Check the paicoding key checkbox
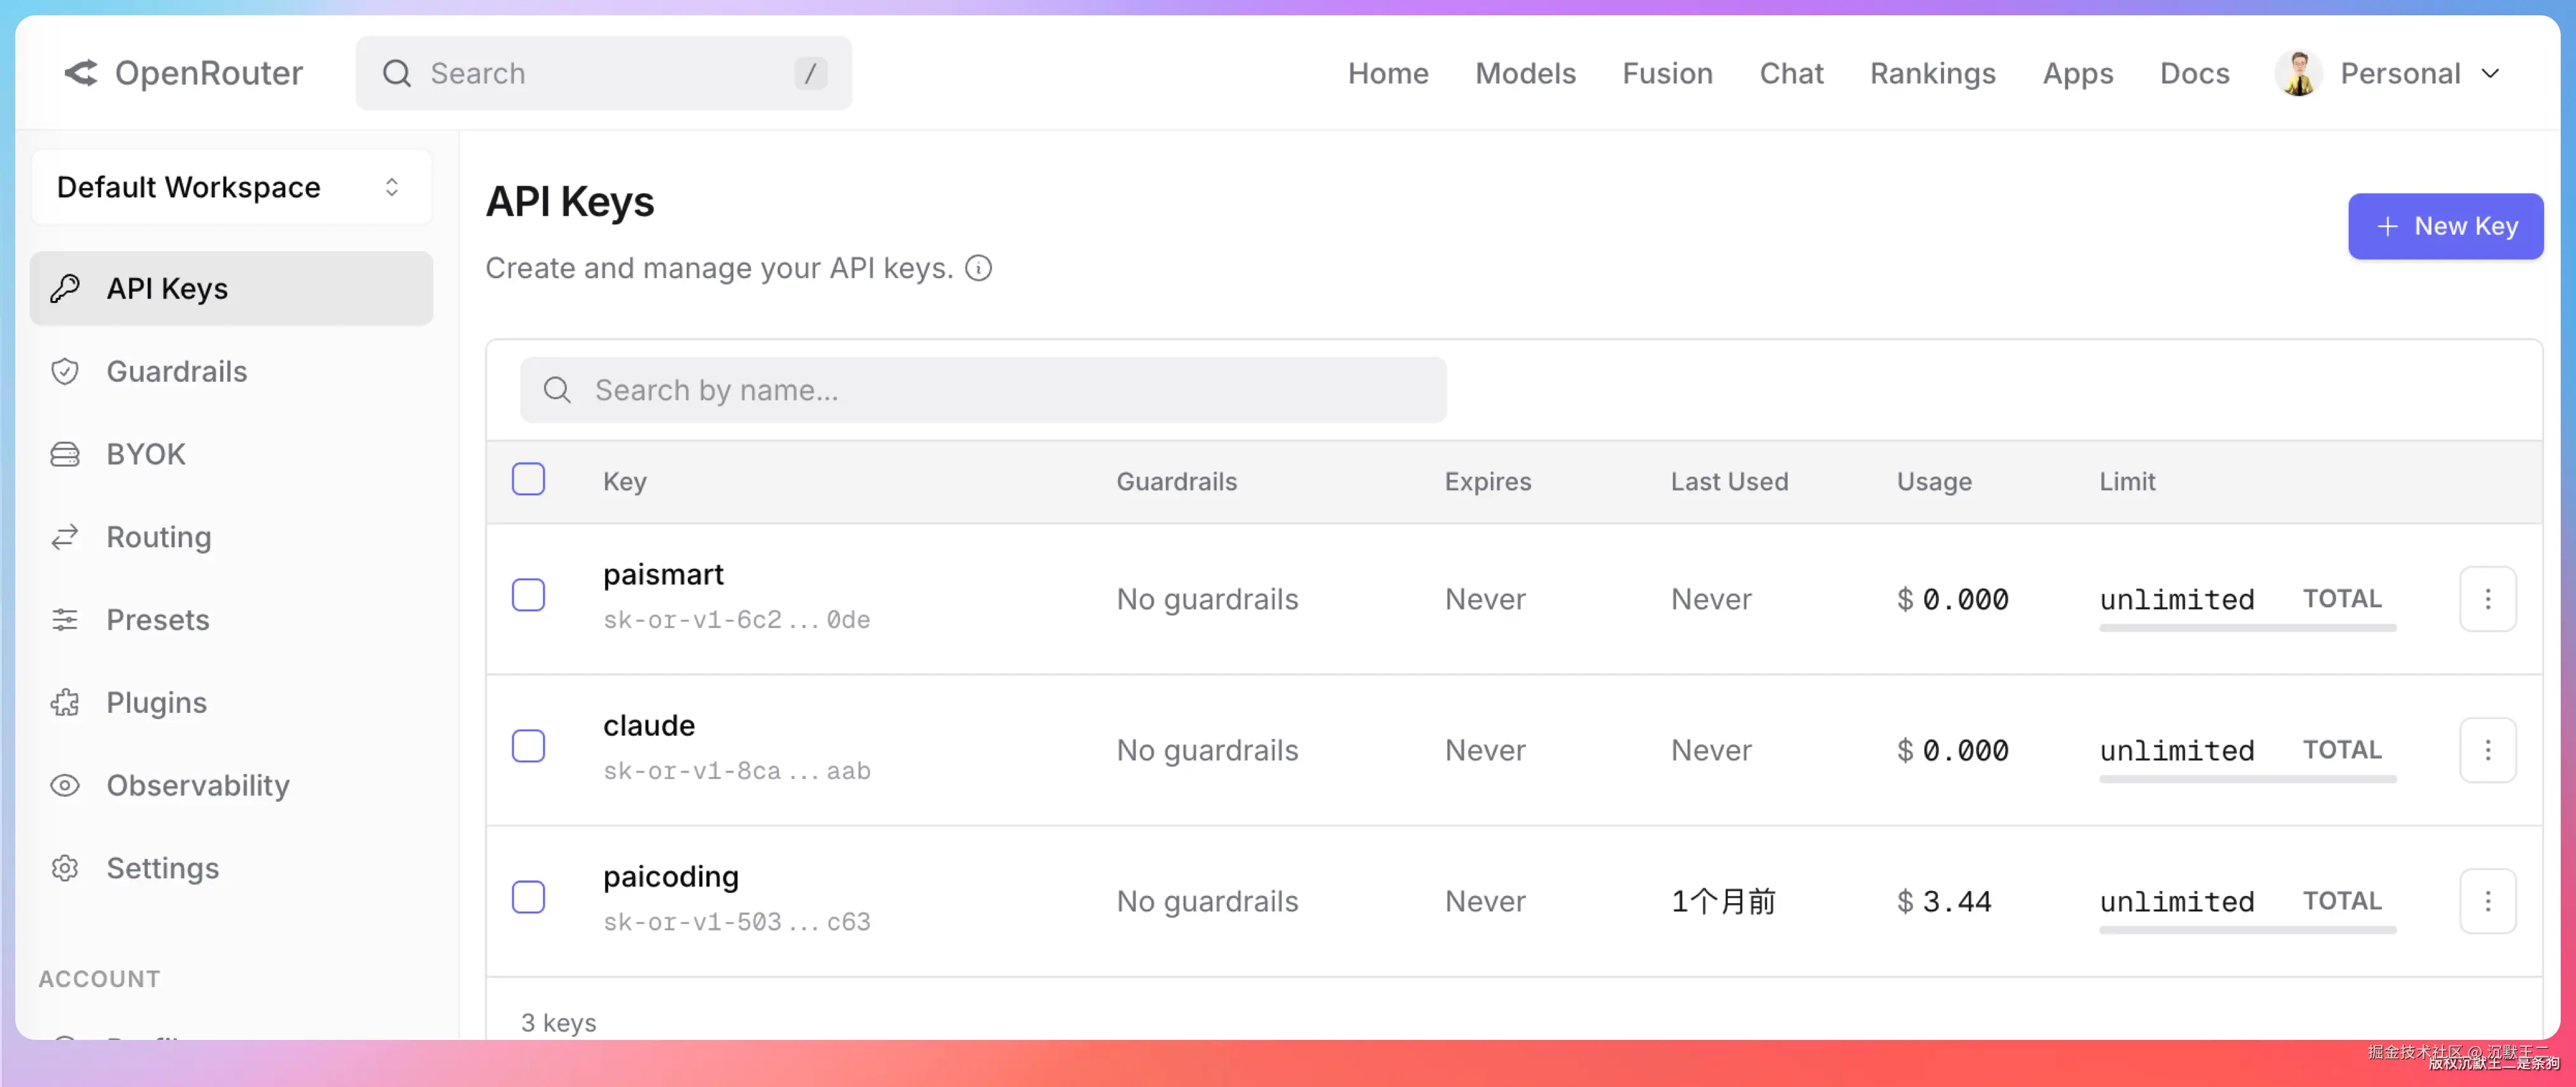 pyautogui.click(x=529, y=897)
